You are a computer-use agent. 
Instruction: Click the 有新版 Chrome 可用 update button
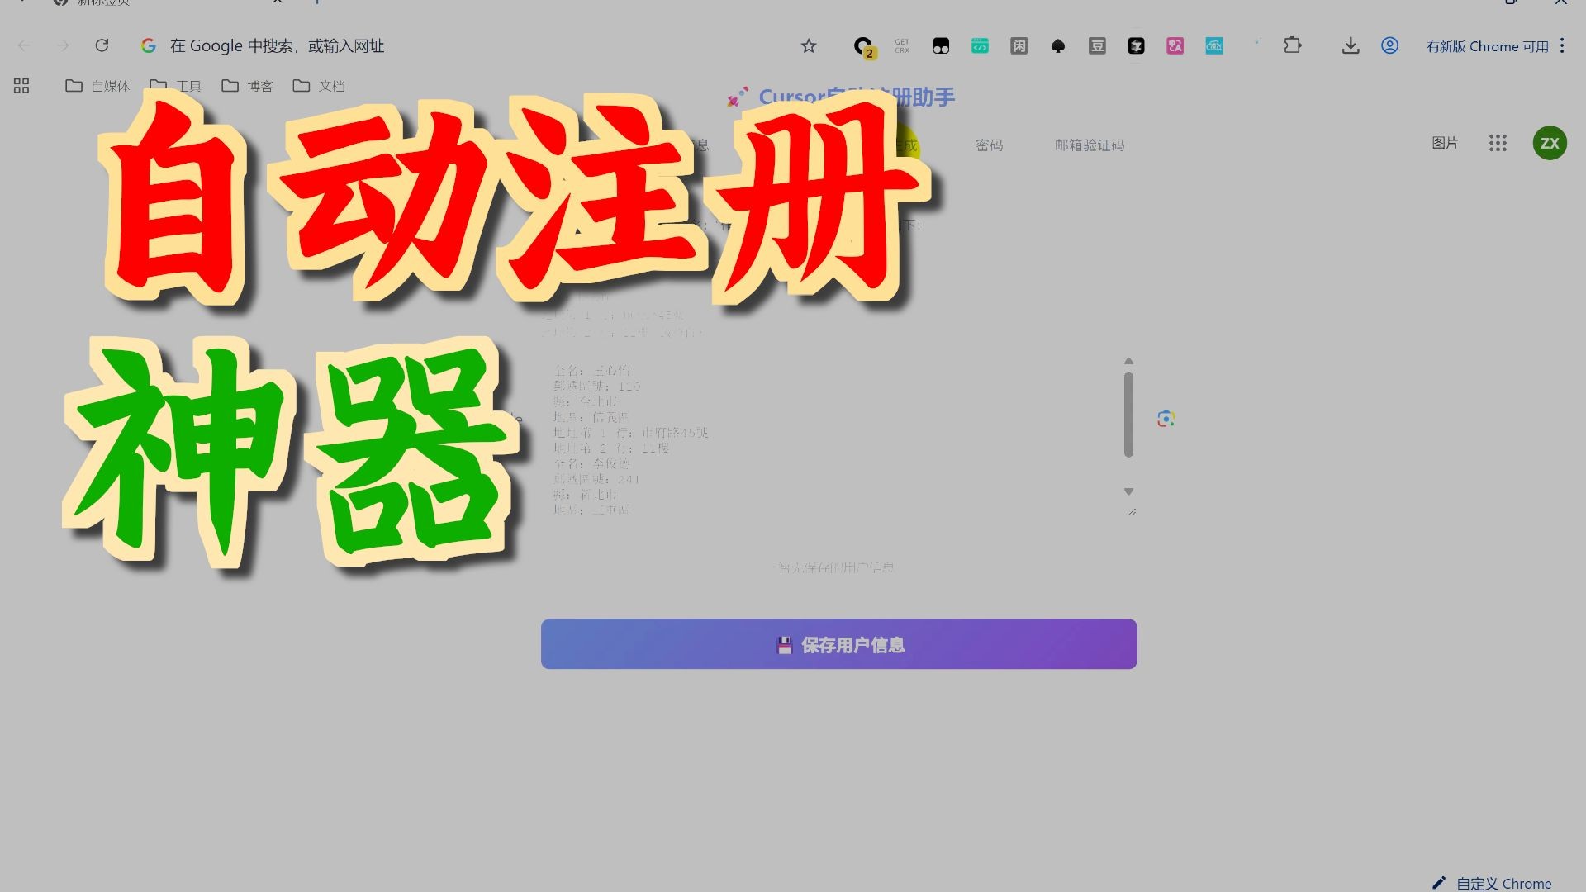point(1487,46)
